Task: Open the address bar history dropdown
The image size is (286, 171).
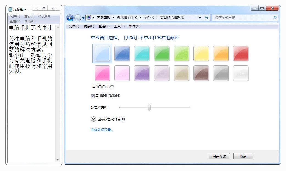Action: (201, 17)
